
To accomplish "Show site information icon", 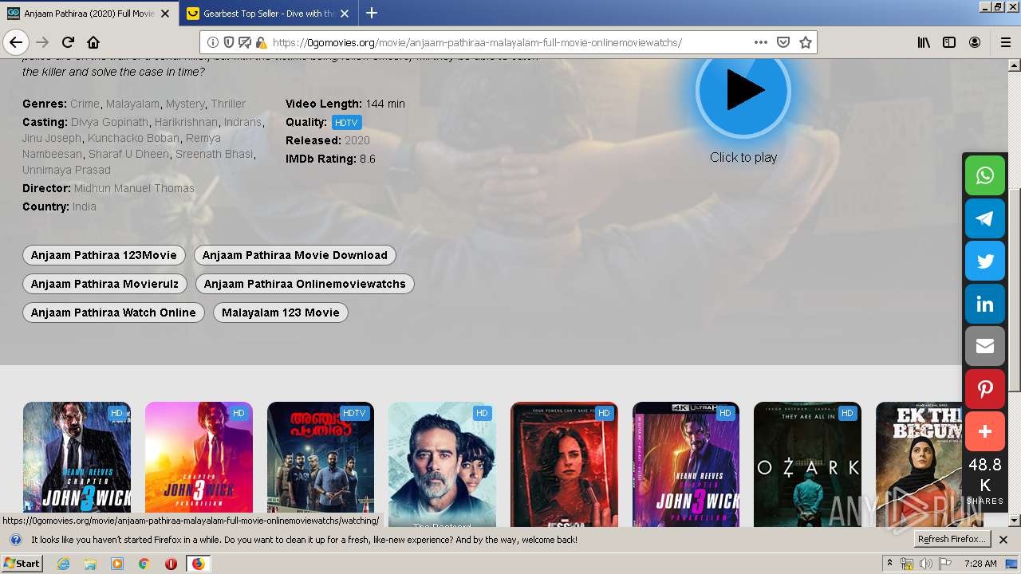I will pos(213,42).
